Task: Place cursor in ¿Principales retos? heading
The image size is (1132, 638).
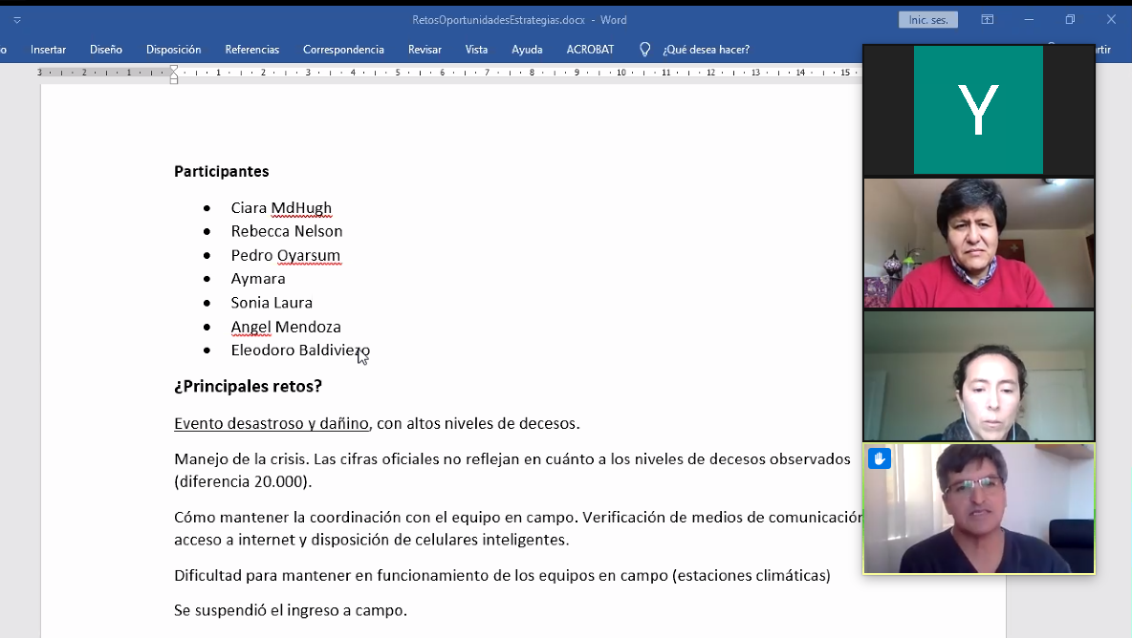Action: click(x=248, y=387)
